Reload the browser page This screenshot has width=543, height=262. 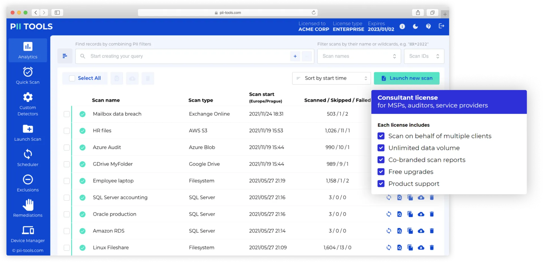pos(313,12)
